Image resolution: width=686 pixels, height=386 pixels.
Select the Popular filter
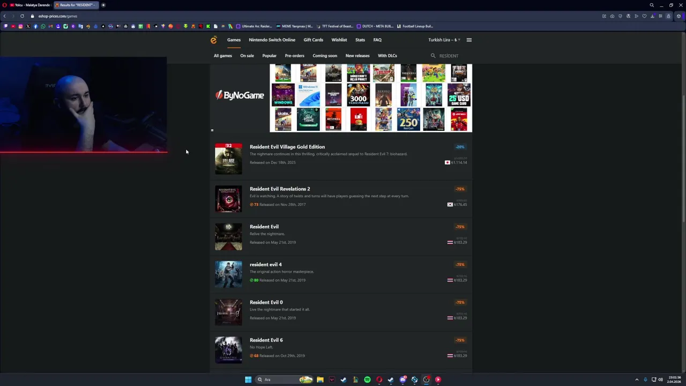click(270, 56)
